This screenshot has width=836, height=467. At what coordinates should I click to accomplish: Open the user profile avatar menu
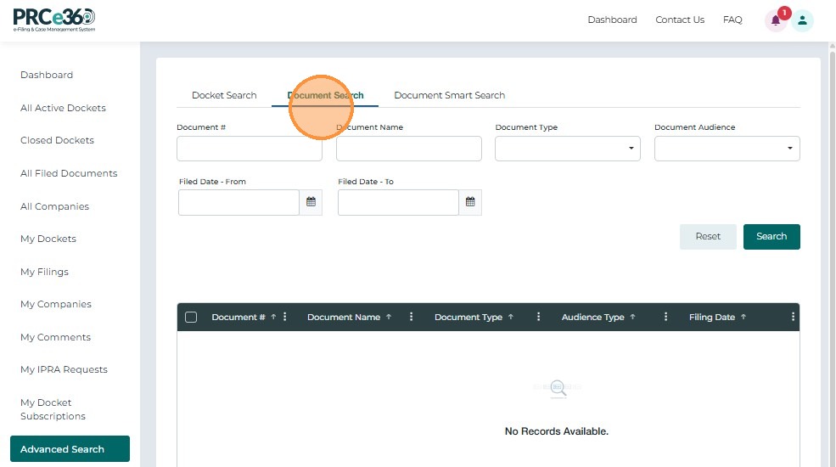(802, 20)
